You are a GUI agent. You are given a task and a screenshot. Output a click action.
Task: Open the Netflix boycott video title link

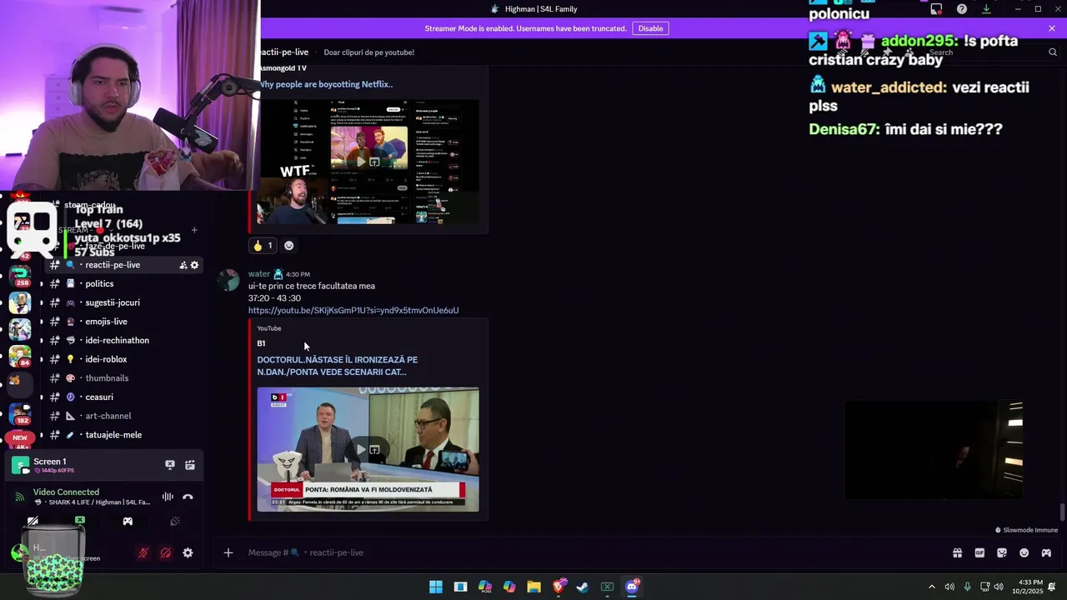tap(325, 84)
